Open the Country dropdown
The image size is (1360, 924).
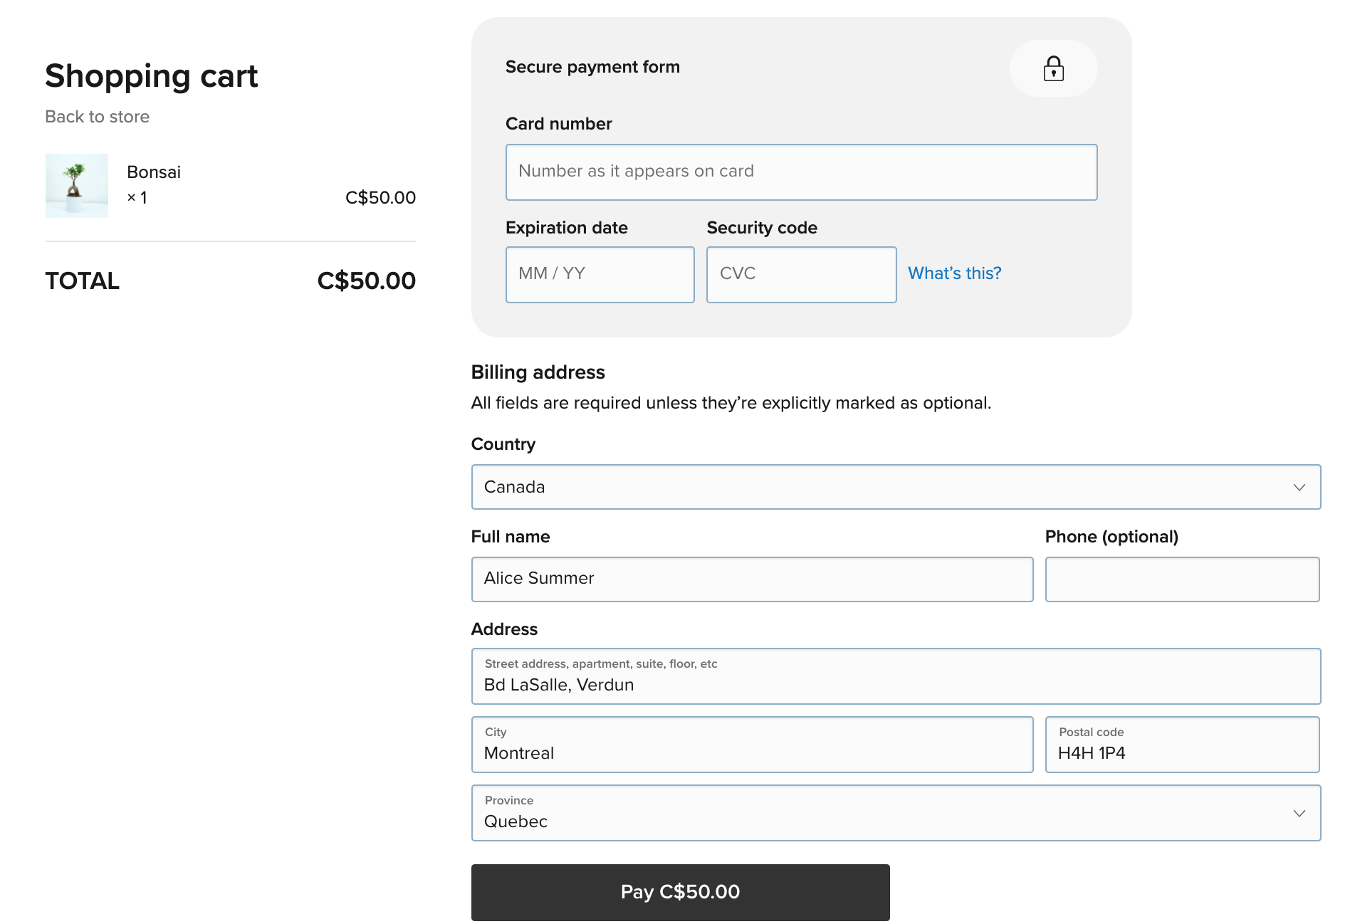[x=896, y=487]
